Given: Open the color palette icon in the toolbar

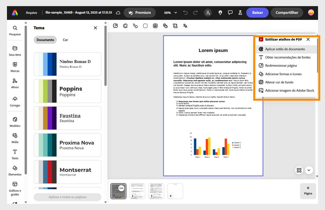Looking at the screenshot, I should 125,26.
